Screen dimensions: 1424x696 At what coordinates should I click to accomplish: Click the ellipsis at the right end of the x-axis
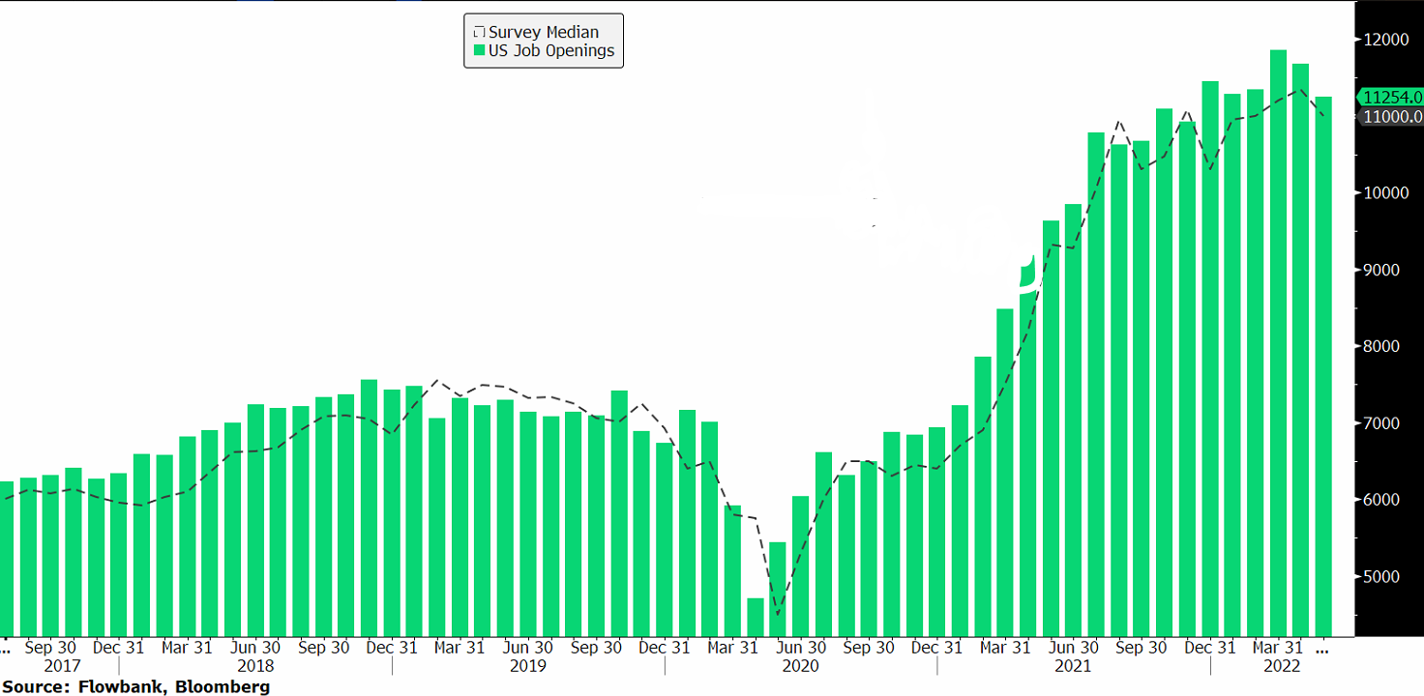click(1322, 650)
